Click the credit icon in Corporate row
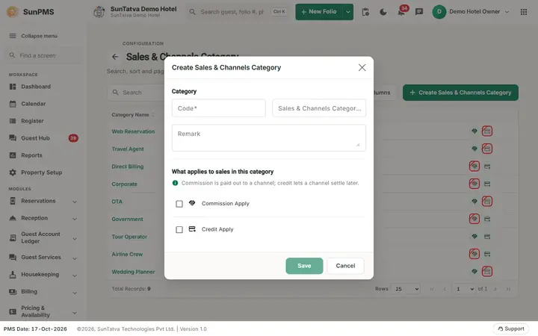 tap(487, 184)
